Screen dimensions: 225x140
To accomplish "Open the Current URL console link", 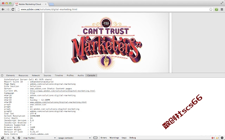I will 63,91.
